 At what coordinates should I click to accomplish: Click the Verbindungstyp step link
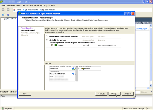27,28
